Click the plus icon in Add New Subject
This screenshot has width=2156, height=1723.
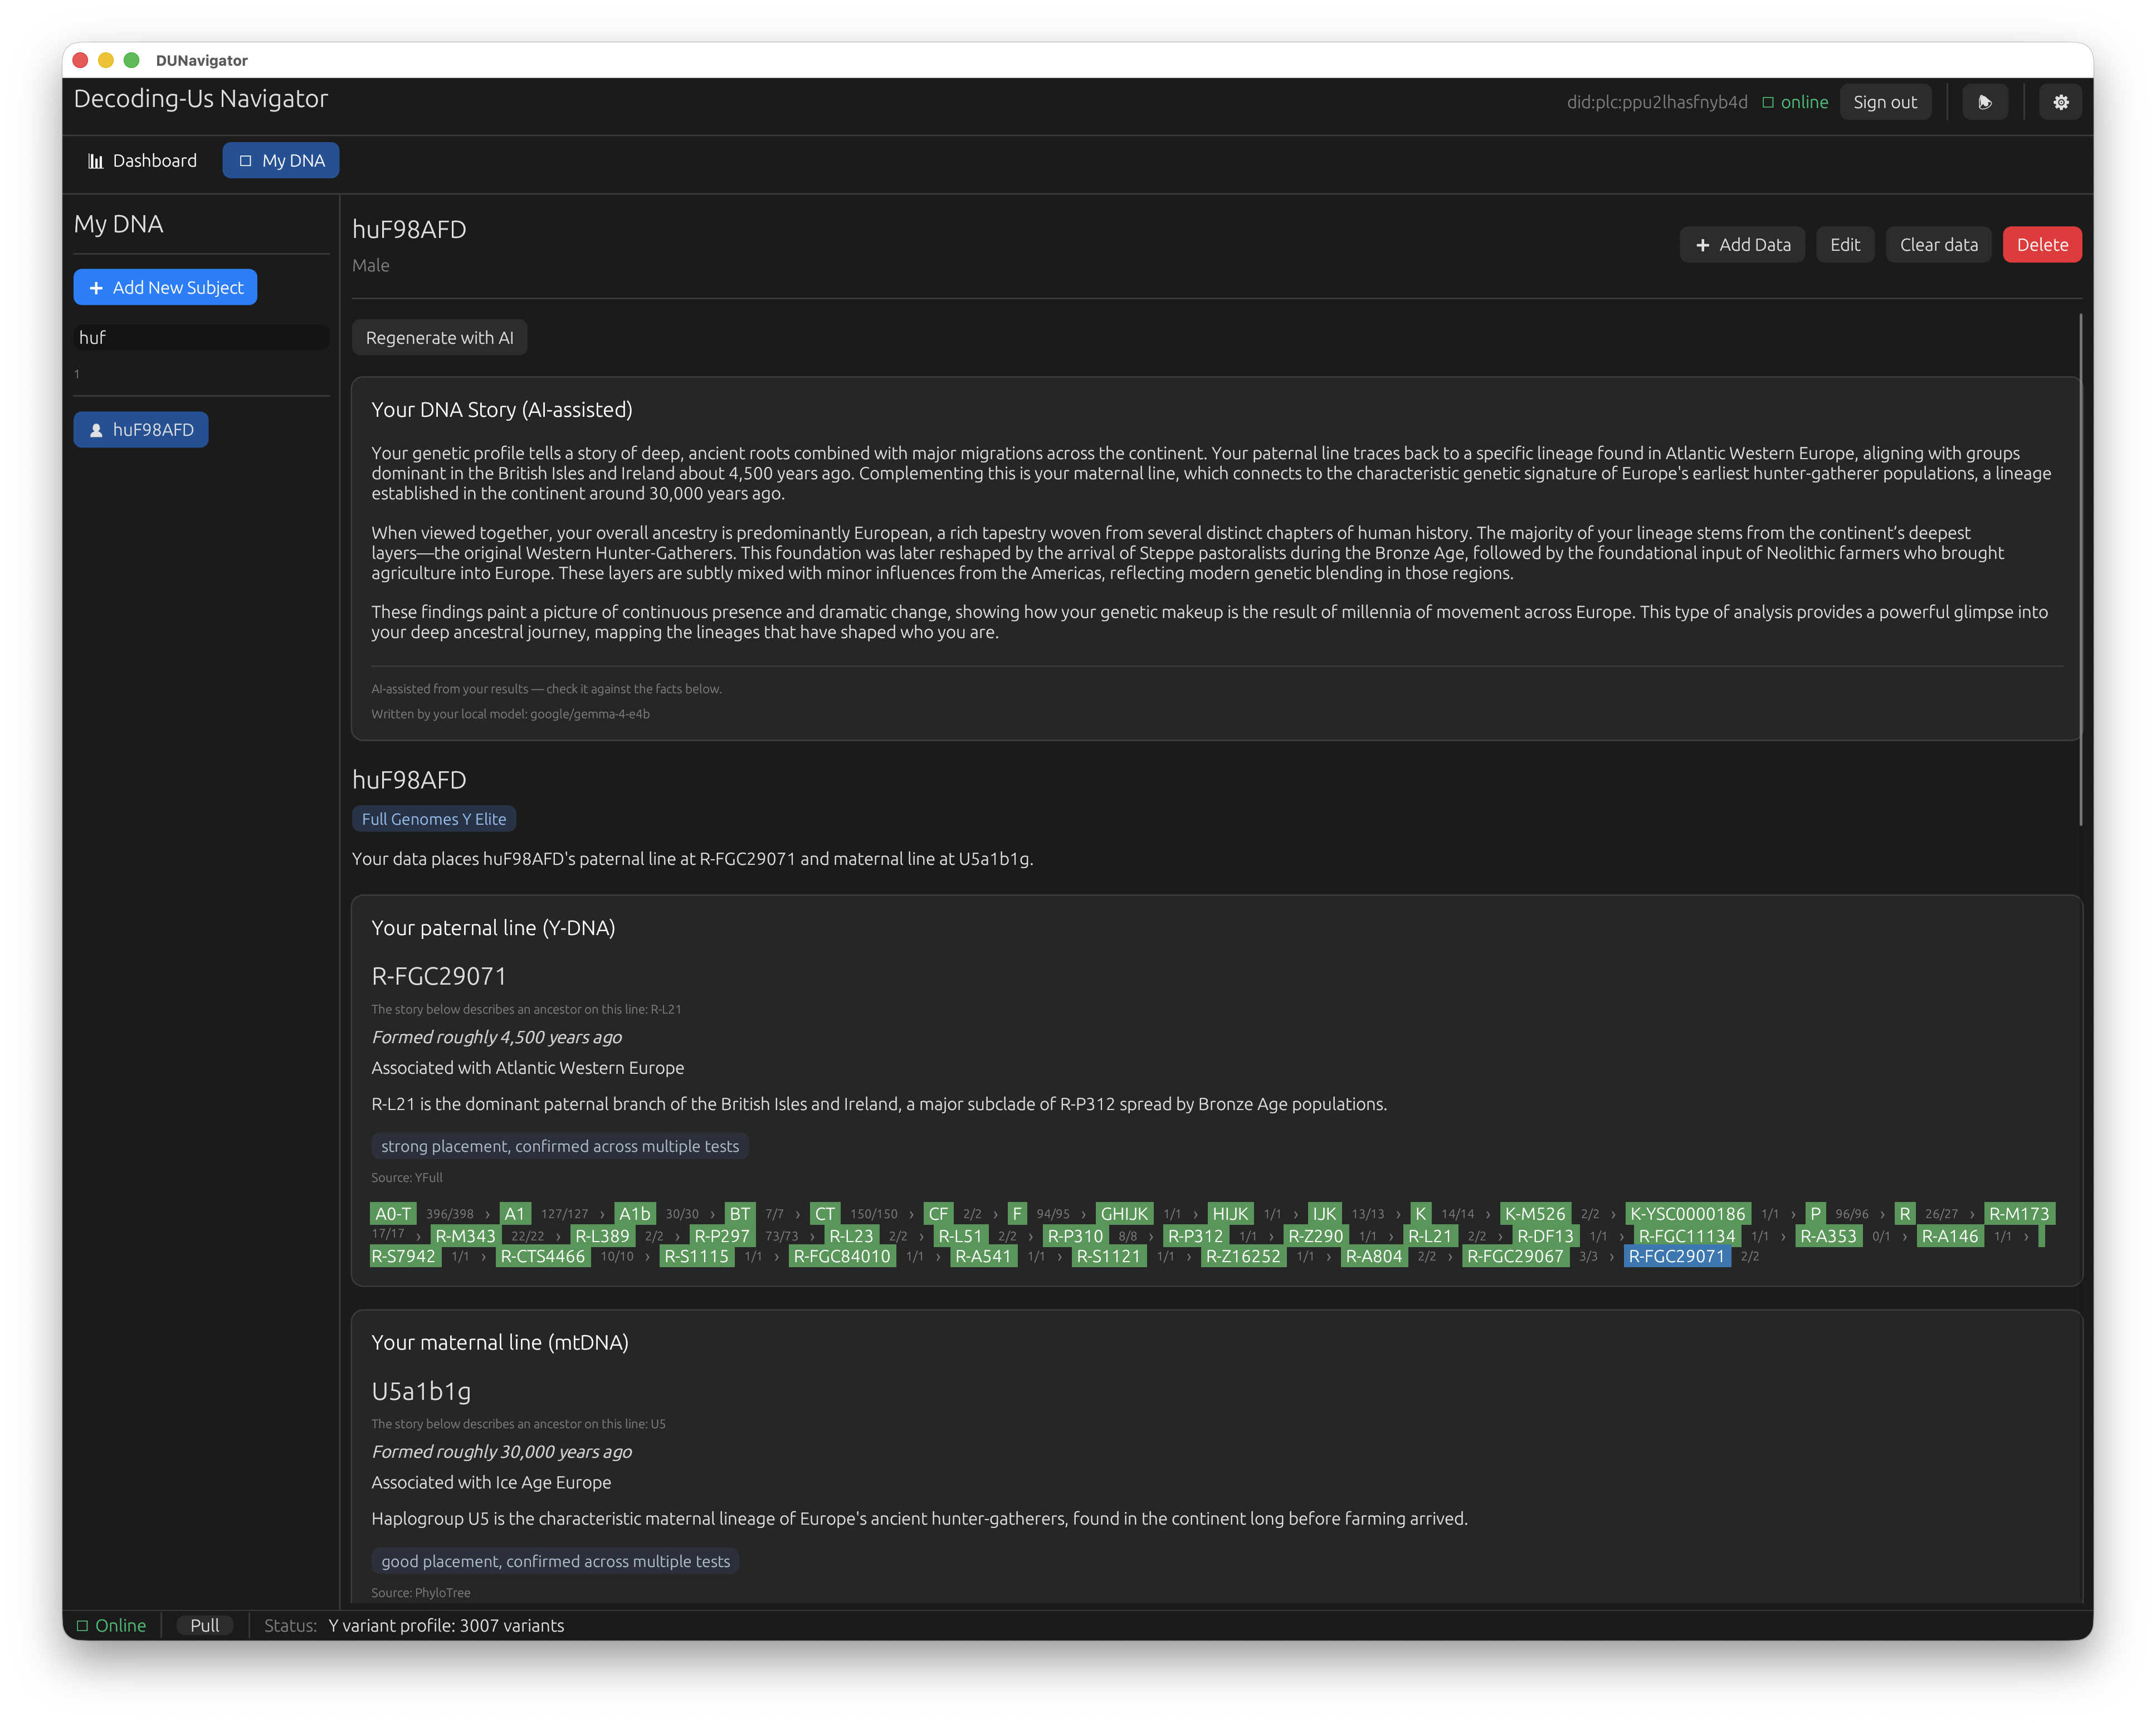click(96, 288)
